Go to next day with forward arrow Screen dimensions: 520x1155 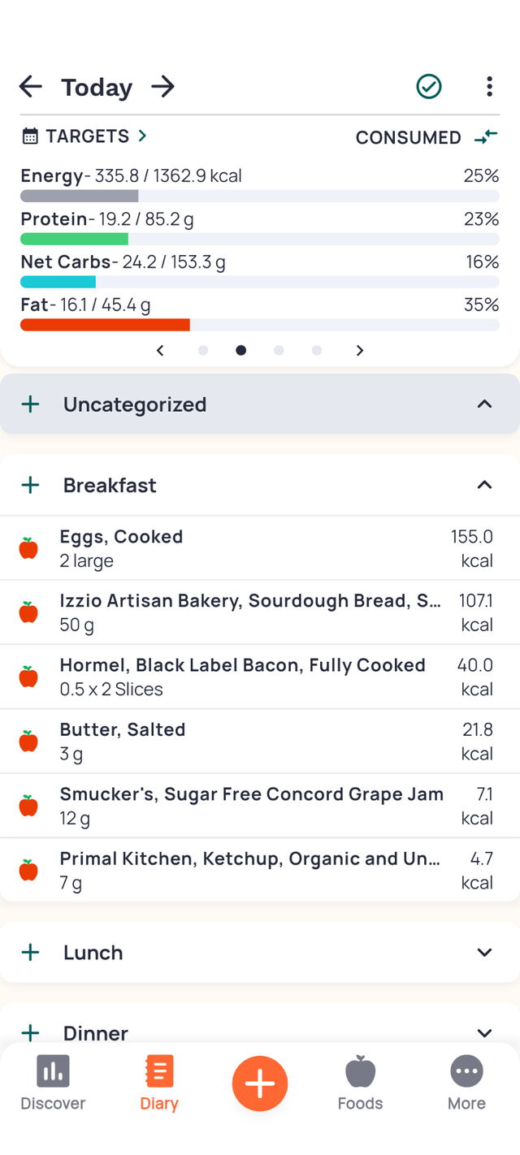pyautogui.click(x=163, y=87)
